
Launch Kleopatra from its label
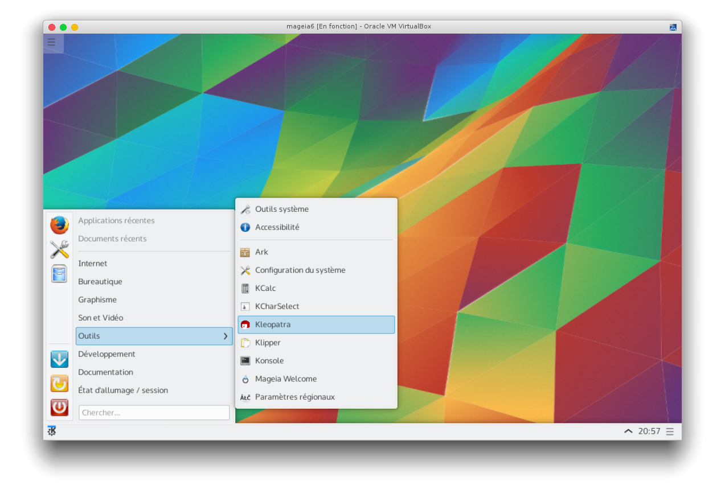tap(273, 324)
